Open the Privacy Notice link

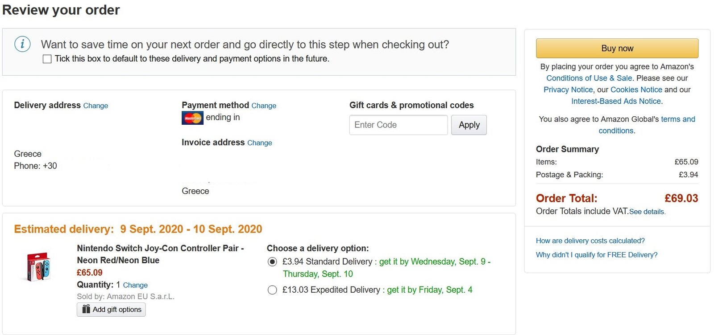point(568,90)
